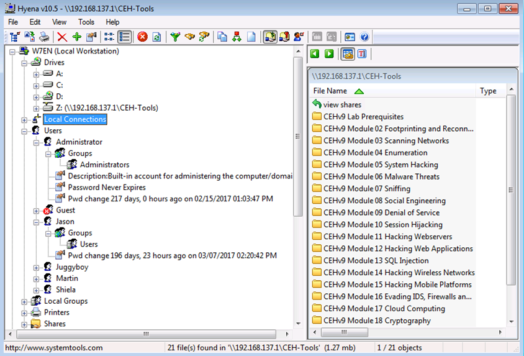Toggle the pressed grid view button in right pane
This screenshot has width=524, height=356.
click(x=348, y=53)
